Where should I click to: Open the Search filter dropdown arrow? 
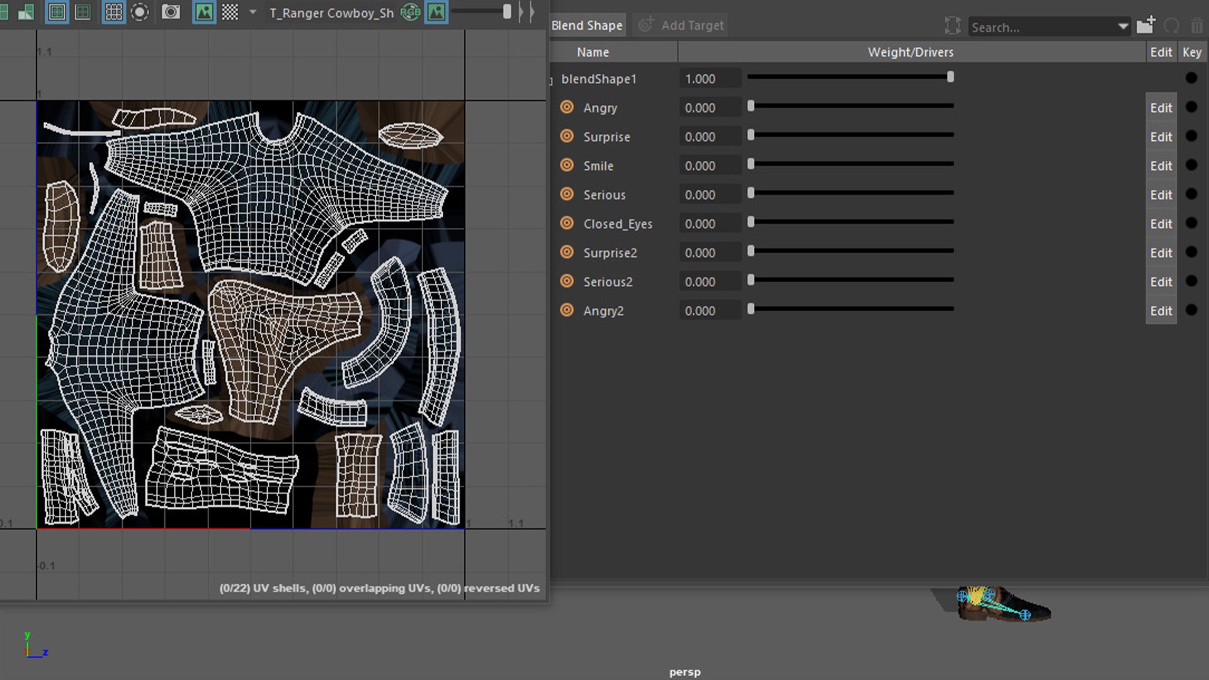[1123, 26]
